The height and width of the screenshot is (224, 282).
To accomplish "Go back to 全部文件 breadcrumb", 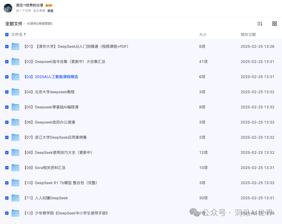I will pos(14,23).
